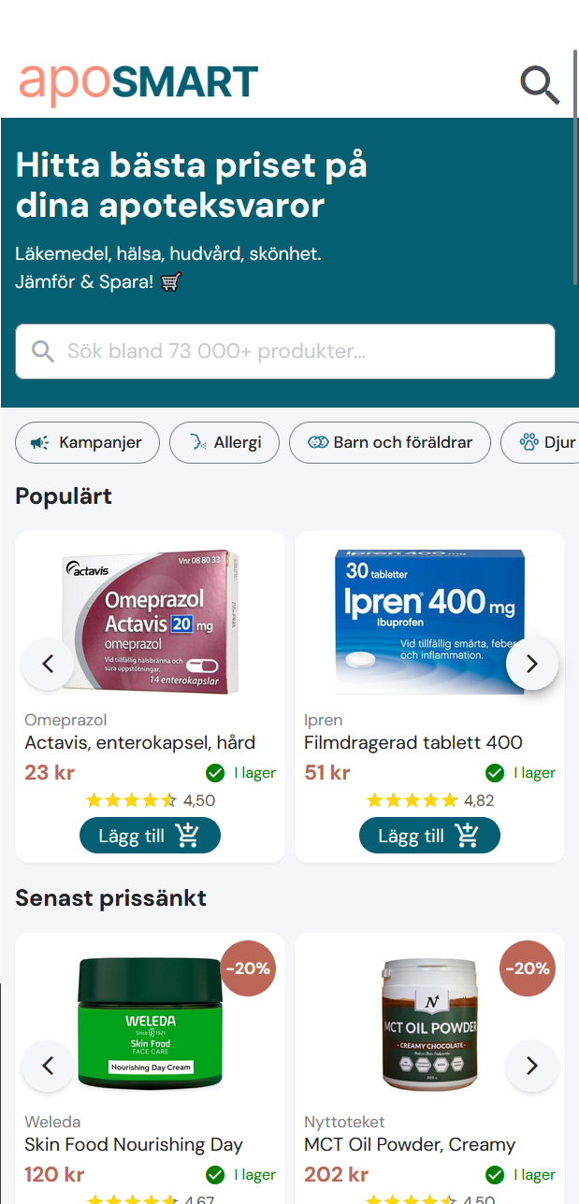Open the Kampanjer category filter

pyautogui.click(x=87, y=442)
